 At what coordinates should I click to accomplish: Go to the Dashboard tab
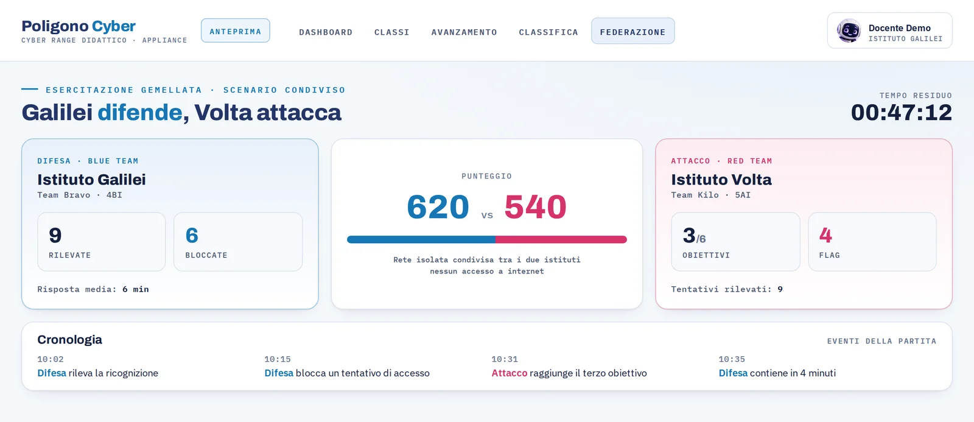[x=326, y=32]
